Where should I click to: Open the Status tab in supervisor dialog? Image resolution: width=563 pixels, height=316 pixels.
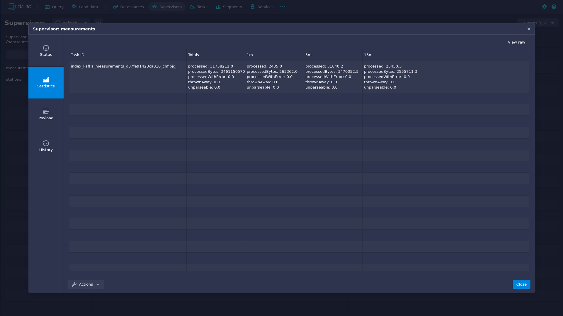[x=46, y=51]
